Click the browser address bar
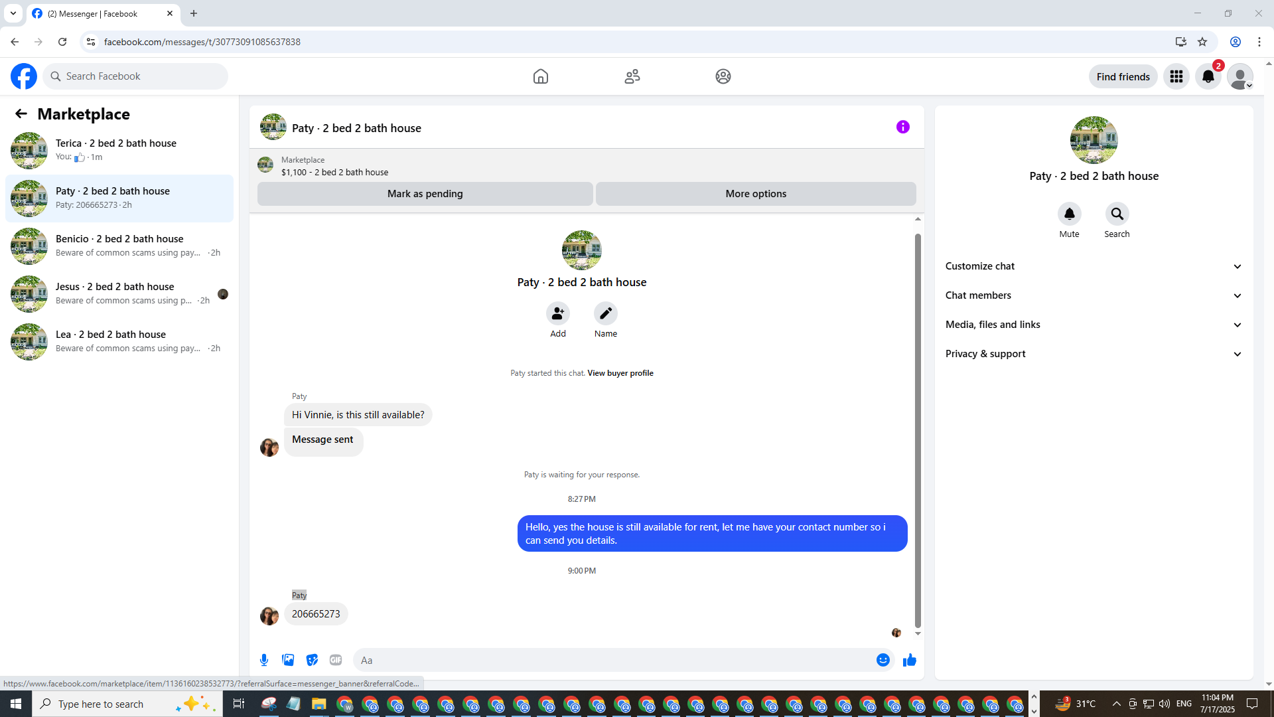The image size is (1274, 717). point(630,42)
